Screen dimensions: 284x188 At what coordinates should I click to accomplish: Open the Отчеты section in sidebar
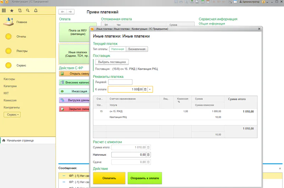tap(21, 36)
